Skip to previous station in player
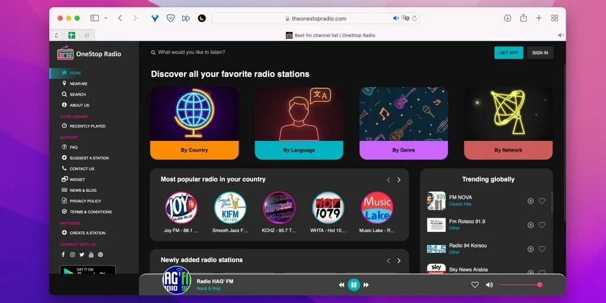 (x=341, y=285)
